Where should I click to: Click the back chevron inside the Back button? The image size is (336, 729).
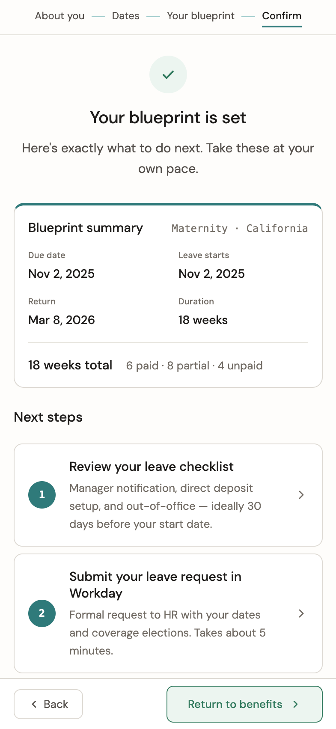pyautogui.click(x=34, y=704)
